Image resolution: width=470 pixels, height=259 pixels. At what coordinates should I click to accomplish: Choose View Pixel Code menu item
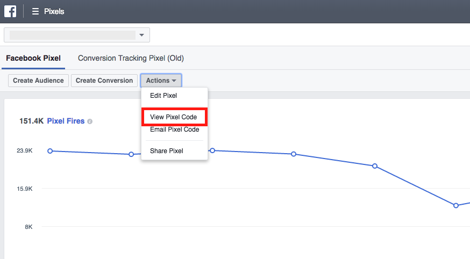coord(174,117)
